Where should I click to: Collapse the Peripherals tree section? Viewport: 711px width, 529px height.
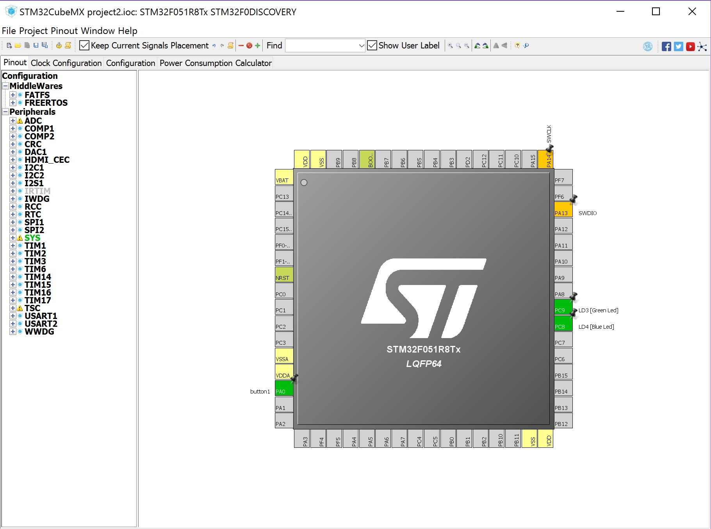click(5, 112)
